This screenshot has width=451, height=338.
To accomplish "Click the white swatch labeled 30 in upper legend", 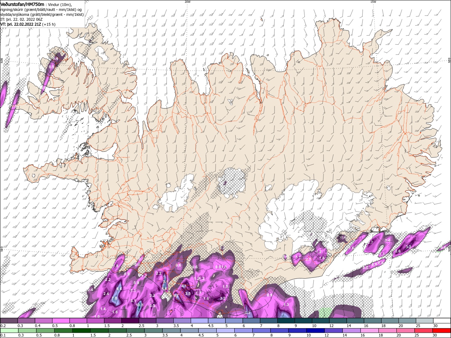I will (x=442, y=321).
